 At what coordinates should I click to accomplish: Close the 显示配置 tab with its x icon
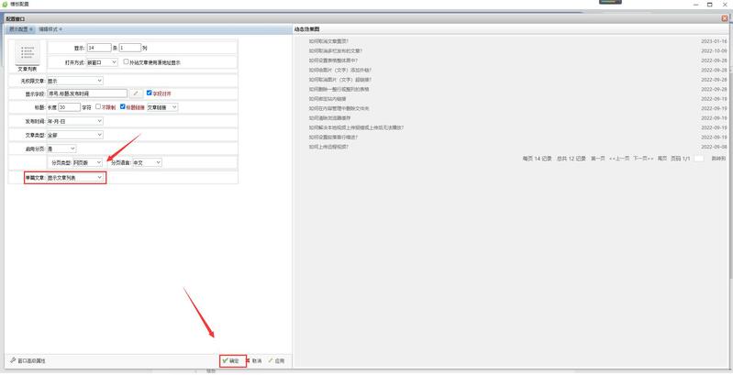click(x=32, y=29)
